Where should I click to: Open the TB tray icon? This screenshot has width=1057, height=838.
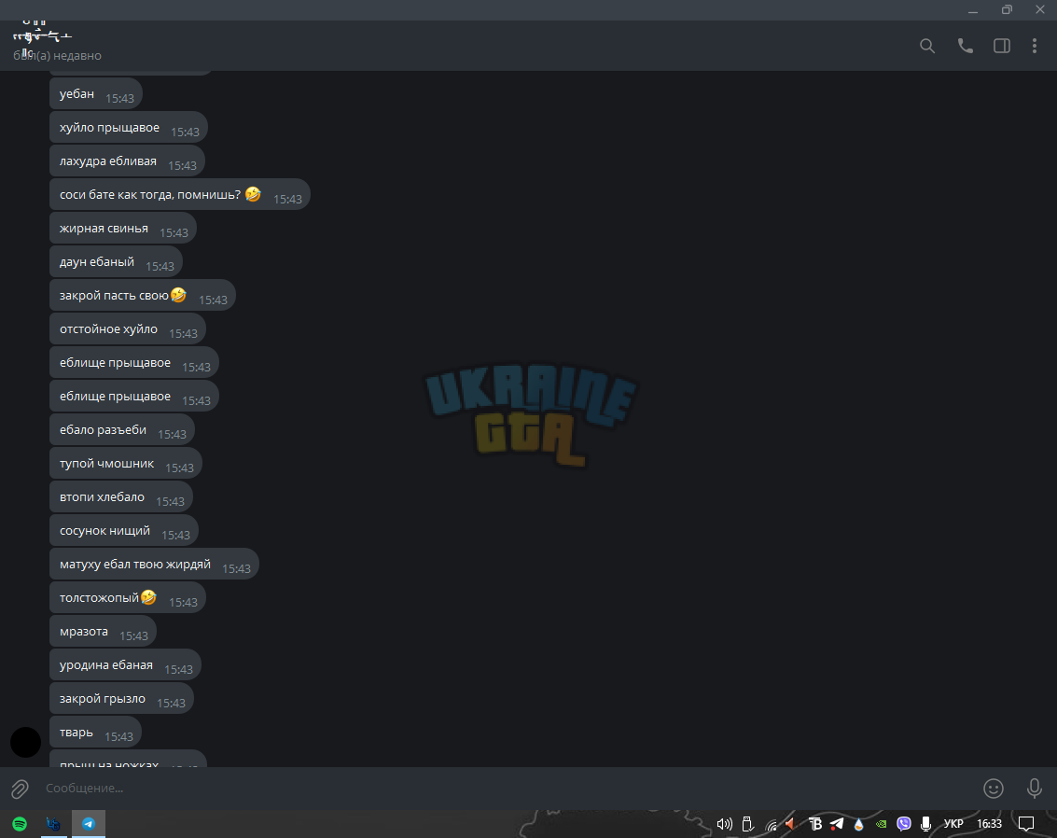[x=814, y=824]
